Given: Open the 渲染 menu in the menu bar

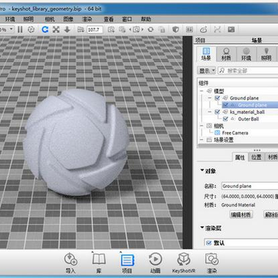Looking at the screenshot, I should click(x=86, y=19).
